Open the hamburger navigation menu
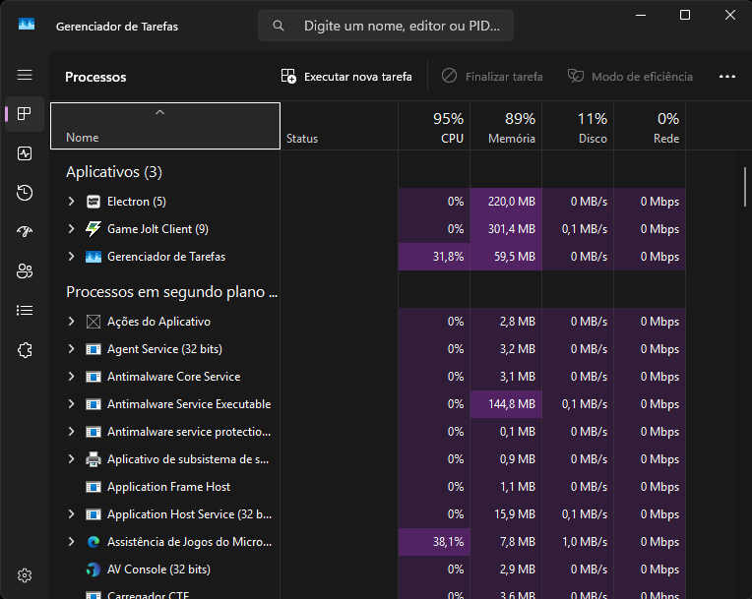Image resolution: width=752 pixels, height=599 pixels. [x=25, y=75]
